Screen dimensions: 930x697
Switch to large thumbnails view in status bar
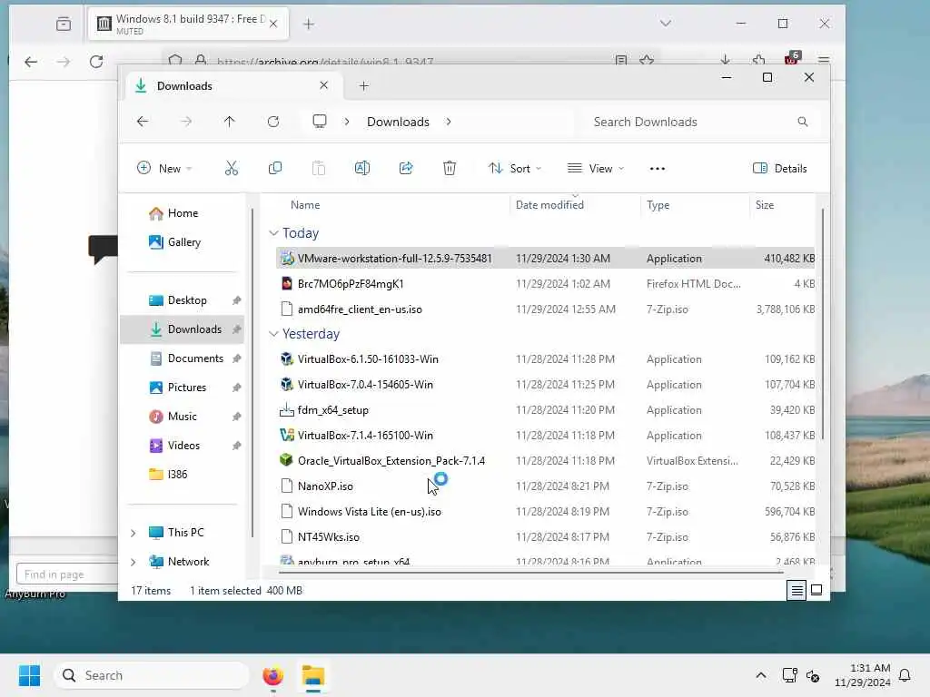816,590
